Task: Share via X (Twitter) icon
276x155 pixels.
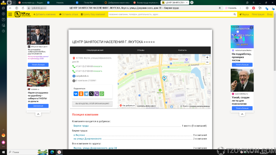Action: click(x=91, y=94)
